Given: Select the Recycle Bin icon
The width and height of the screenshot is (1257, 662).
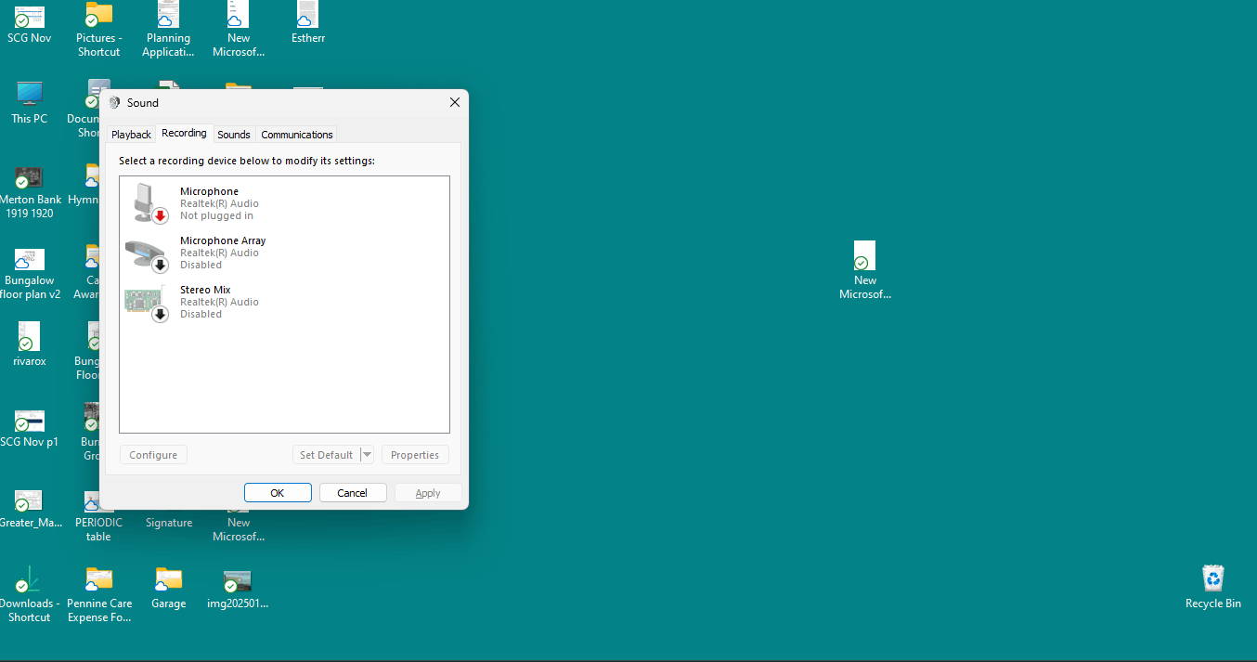Looking at the screenshot, I should 1212,578.
